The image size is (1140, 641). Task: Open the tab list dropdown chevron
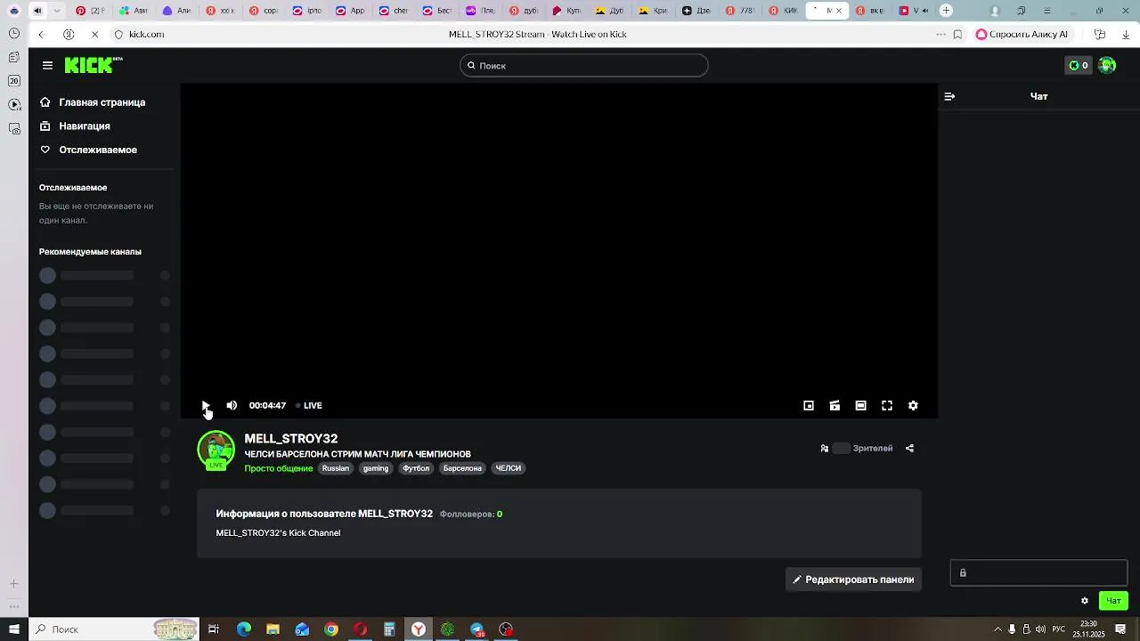[x=58, y=11]
